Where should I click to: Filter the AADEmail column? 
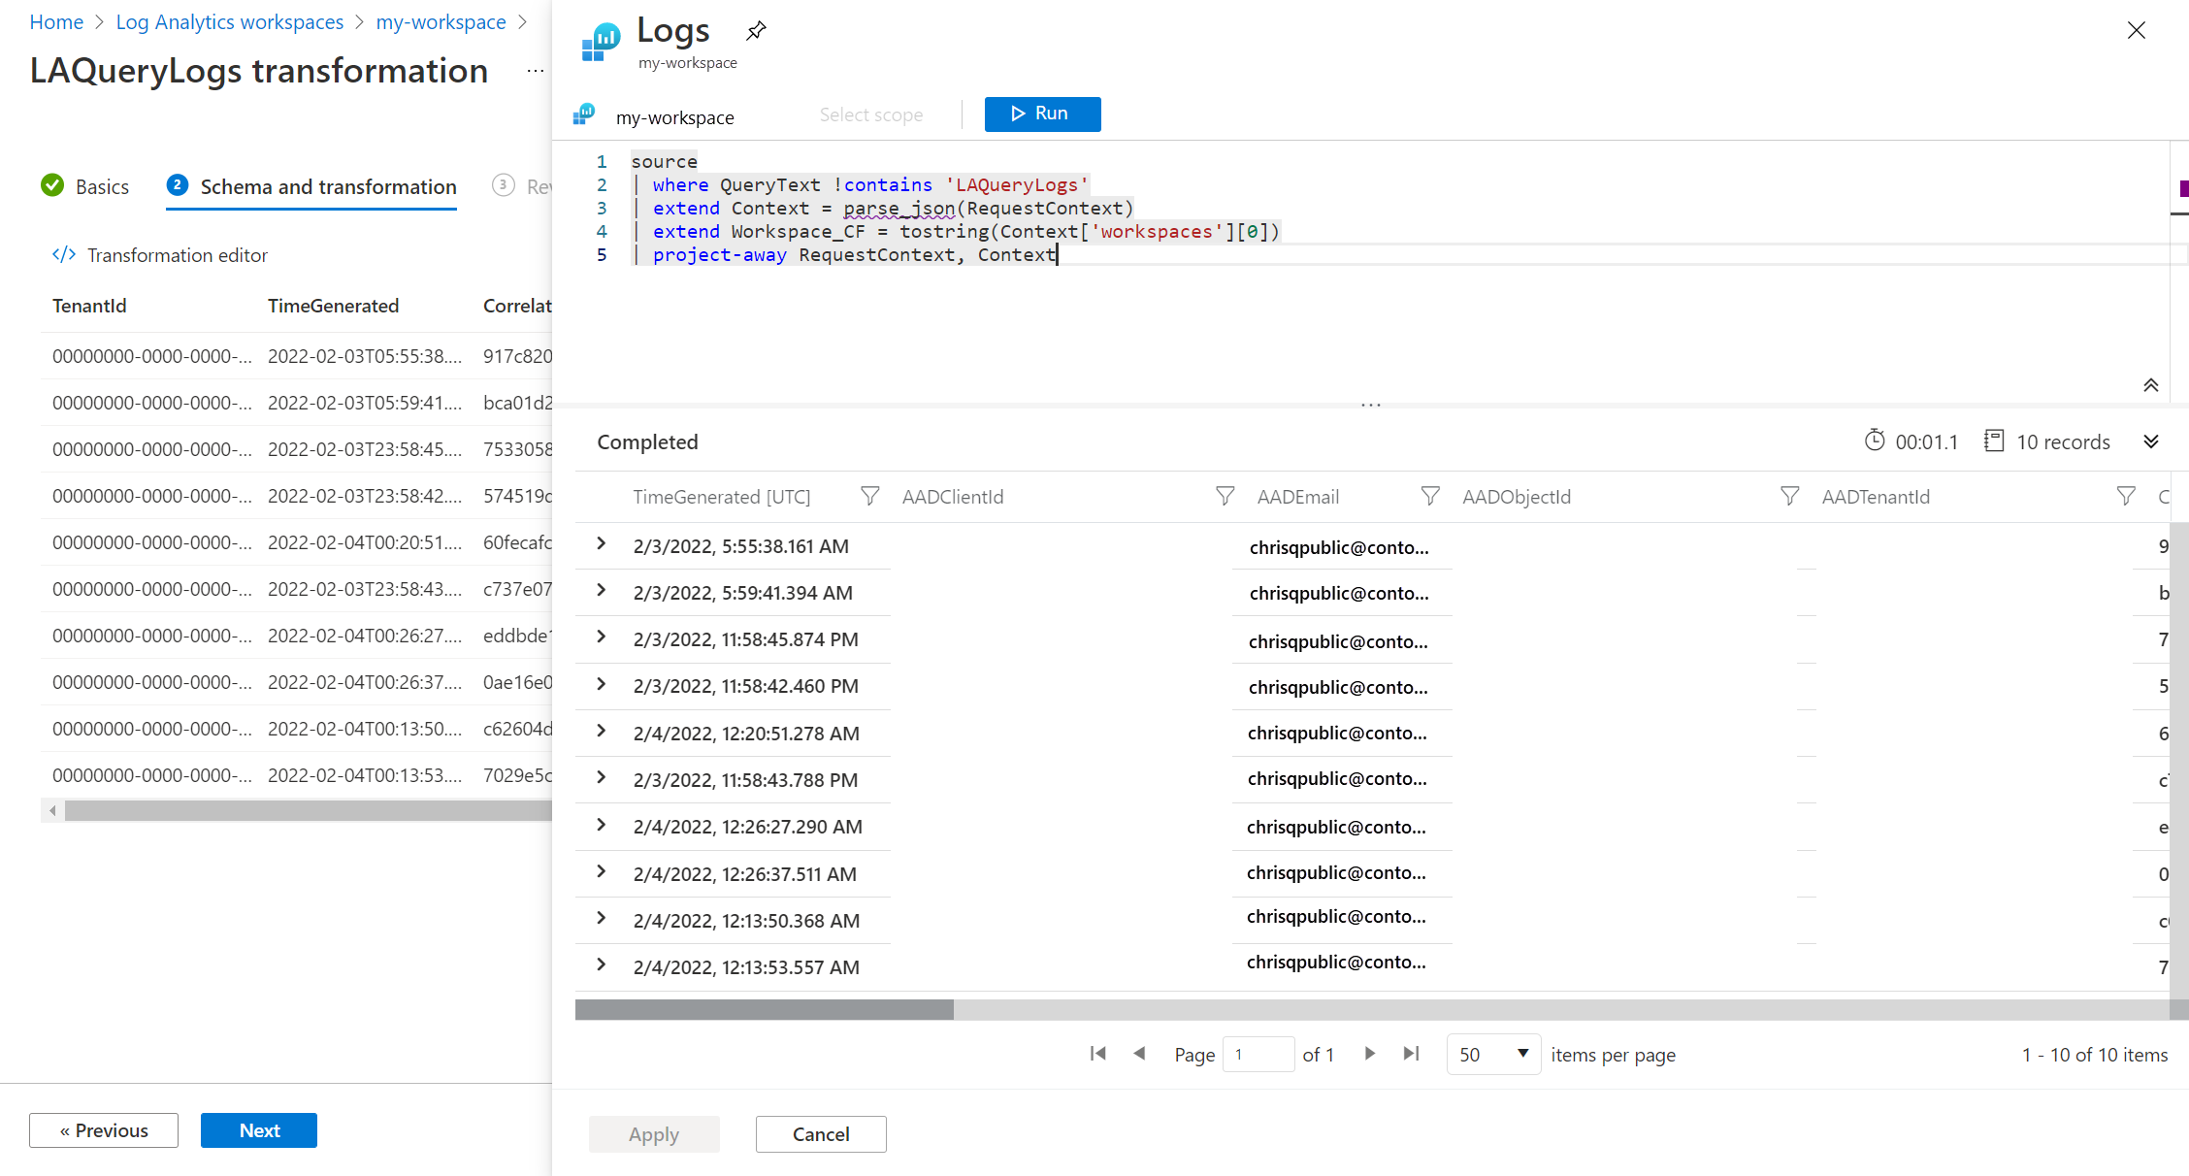1429,497
